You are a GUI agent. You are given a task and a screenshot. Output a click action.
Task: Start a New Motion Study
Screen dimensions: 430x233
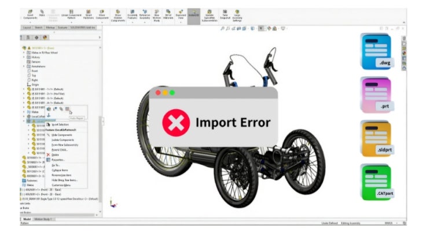[x=157, y=16]
